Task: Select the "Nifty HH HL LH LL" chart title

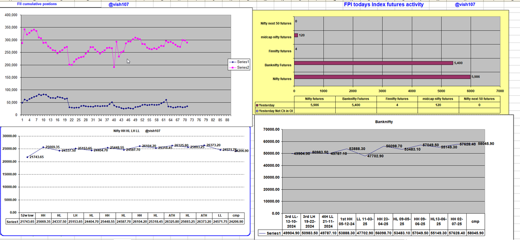Action: (x=126, y=131)
